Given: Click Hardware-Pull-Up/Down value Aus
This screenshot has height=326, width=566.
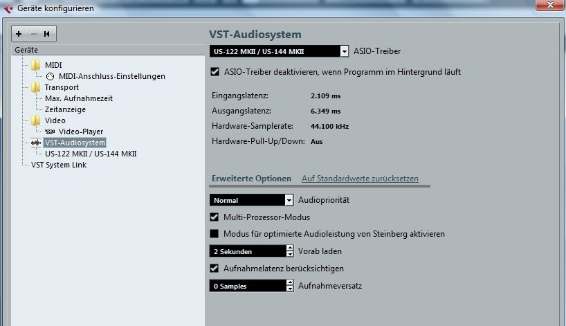Looking at the screenshot, I should coord(317,141).
